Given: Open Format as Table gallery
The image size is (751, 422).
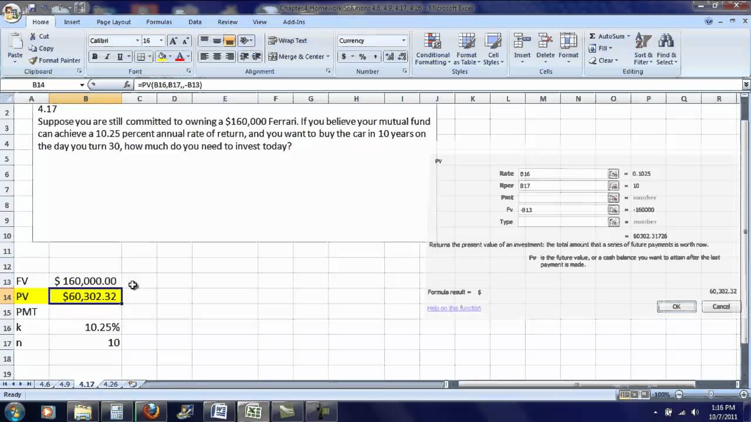Looking at the screenshot, I should click(467, 49).
